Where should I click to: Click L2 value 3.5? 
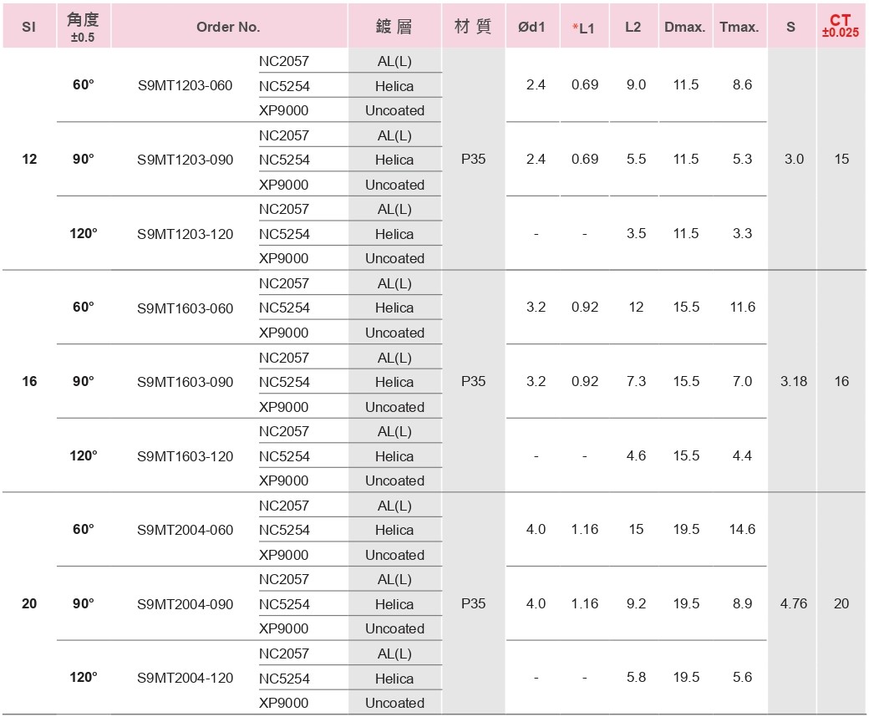[x=636, y=233]
